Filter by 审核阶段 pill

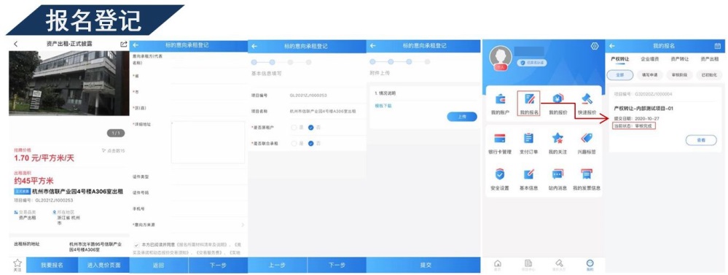[679, 75]
